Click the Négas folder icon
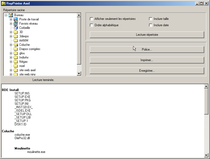The height and width of the screenshot is (159, 210). (x=16, y=62)
